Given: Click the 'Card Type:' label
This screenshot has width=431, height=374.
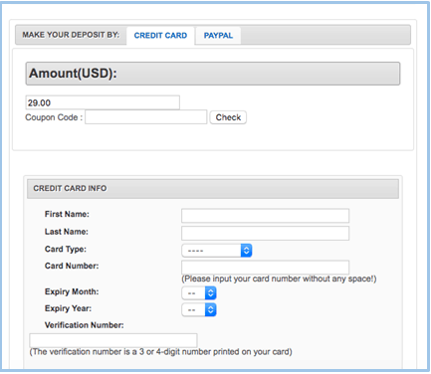Looking at the screenshot, I should point(66,250).
